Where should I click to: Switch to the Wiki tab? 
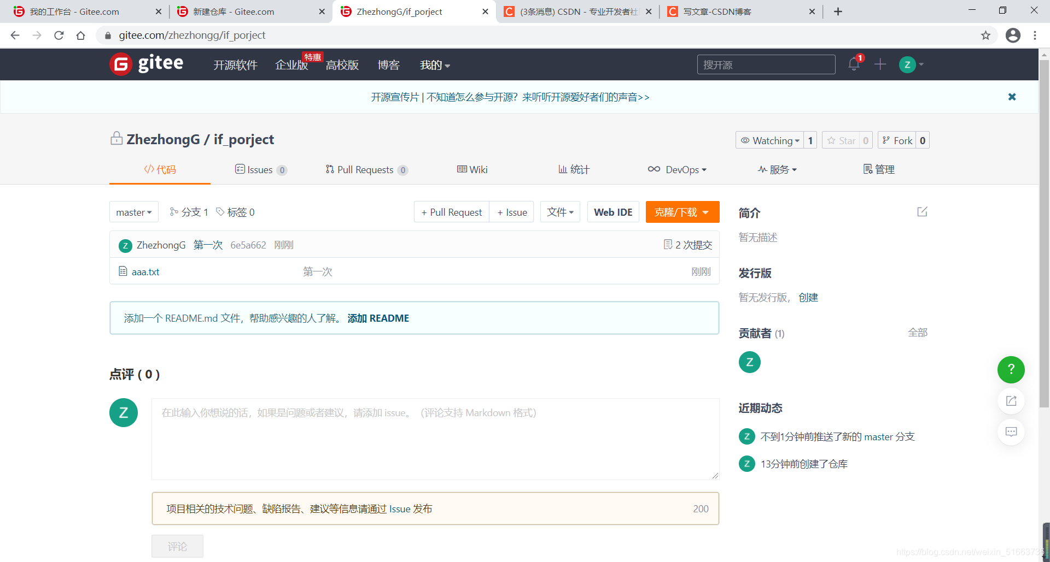pos(472,169)
